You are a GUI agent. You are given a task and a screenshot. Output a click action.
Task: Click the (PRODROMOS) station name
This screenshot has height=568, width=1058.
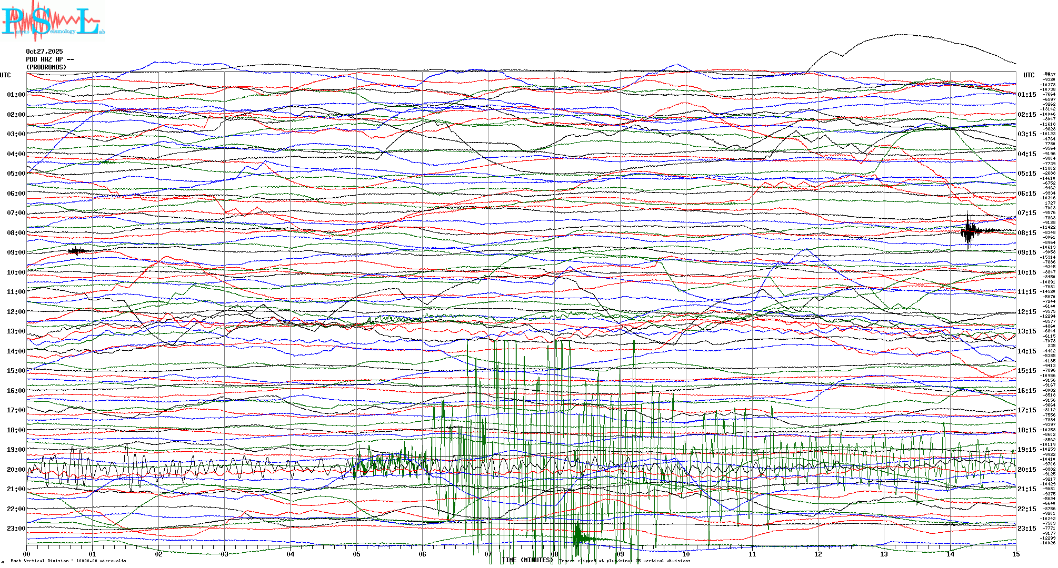46,67
